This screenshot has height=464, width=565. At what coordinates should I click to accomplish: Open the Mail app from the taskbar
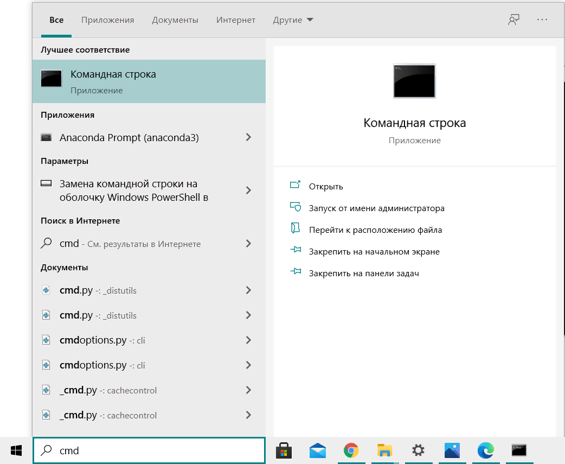point(317,450)
